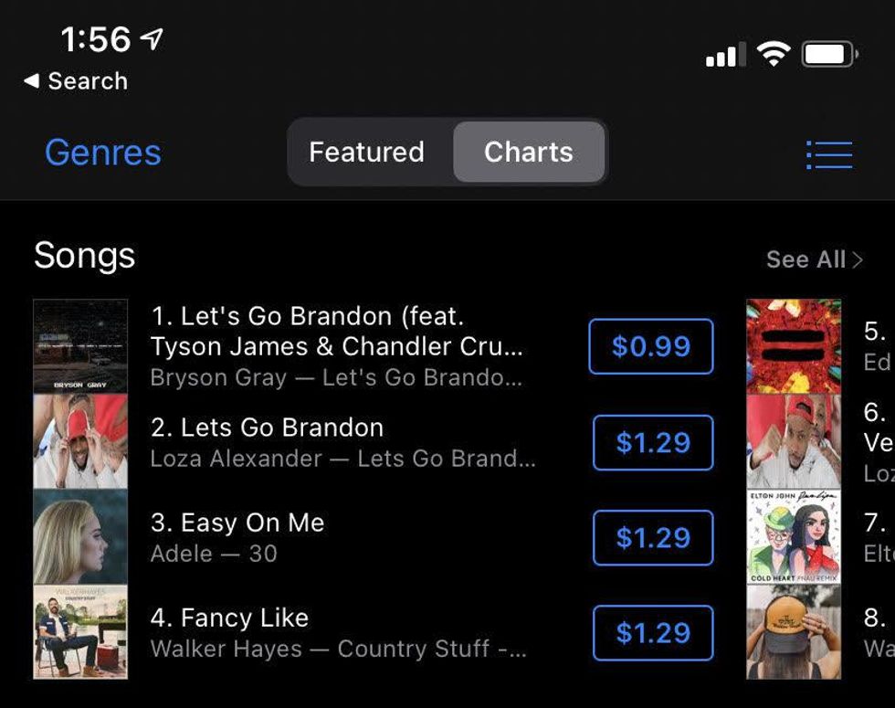The width and height of the screenshot is (895, 708).
Task: Purchase Fancy Like for $1.29
Action: (652, 632)
